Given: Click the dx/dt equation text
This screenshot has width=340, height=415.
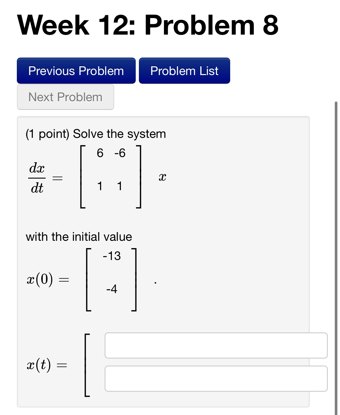Looking at the screenshot, I should pyautogui.click(x=37, y=178).
